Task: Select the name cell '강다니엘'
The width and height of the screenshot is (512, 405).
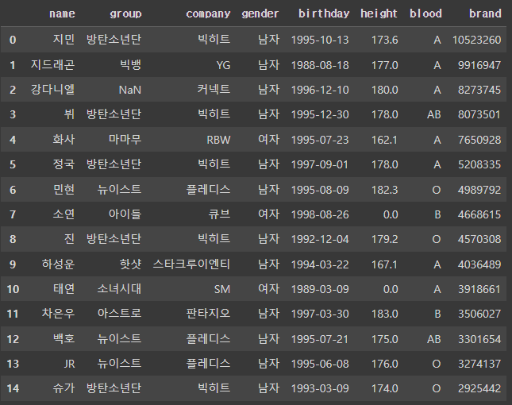Action: [x=52, y=90]
